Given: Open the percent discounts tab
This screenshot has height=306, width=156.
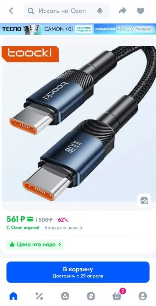Looking at the screenshot, I should (39, 296).
